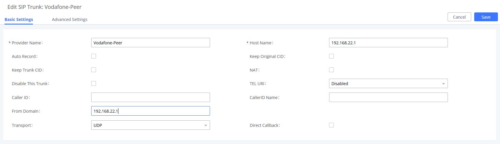Click the Caller ID input box

150,97
